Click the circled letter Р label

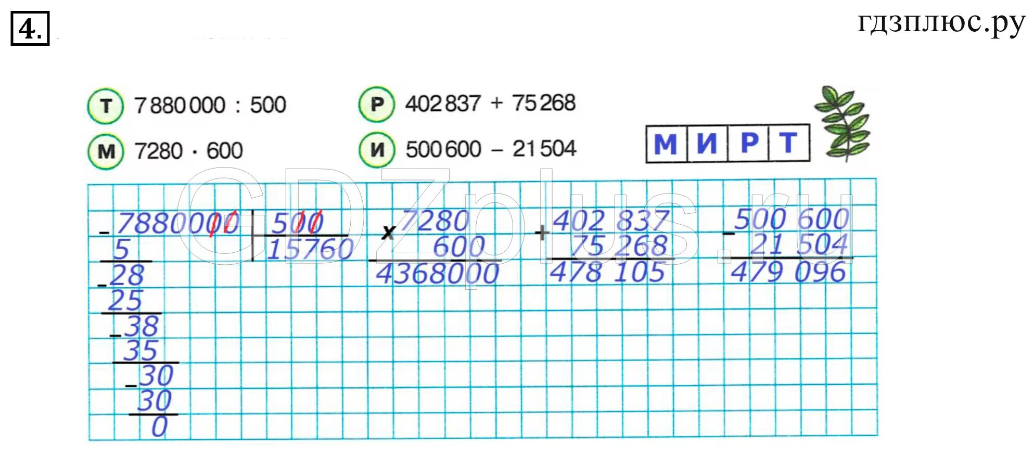377,104
